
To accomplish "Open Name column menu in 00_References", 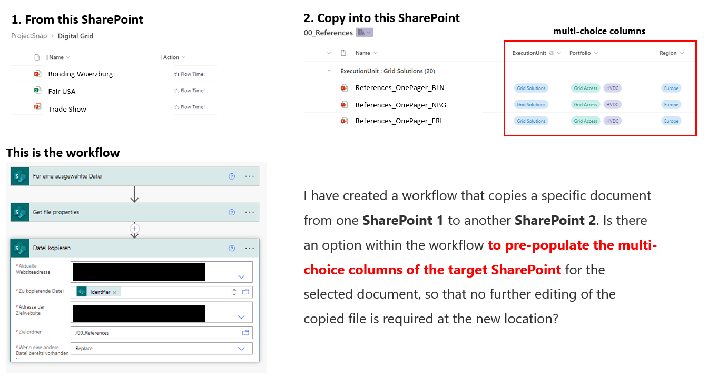I will (x=375, y=53).
